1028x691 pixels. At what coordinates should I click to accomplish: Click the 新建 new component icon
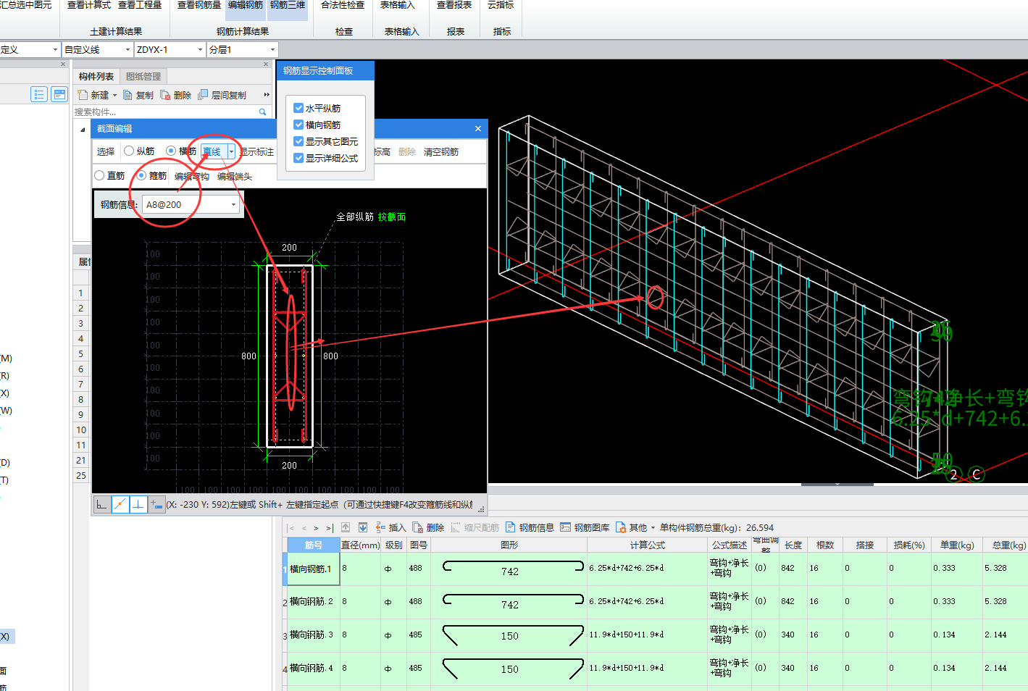point(83,95)
